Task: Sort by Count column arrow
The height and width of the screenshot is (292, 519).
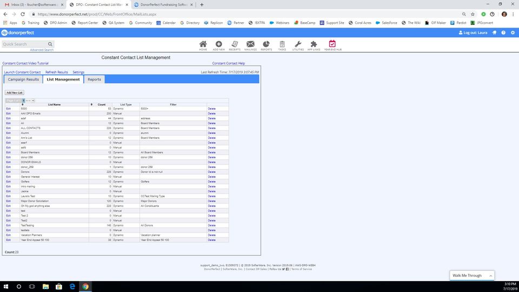Action: pyautogui.click(x=91, y=104)
